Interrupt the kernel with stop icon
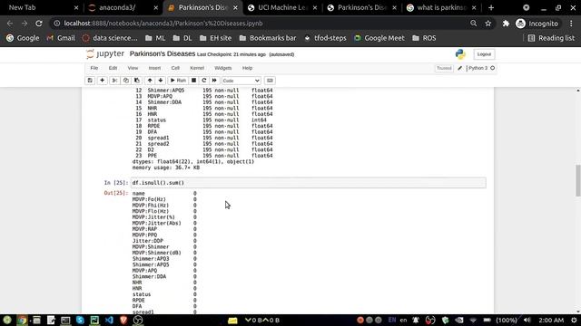The width and height of the screenshot is (581, 326). click(193, 81)
